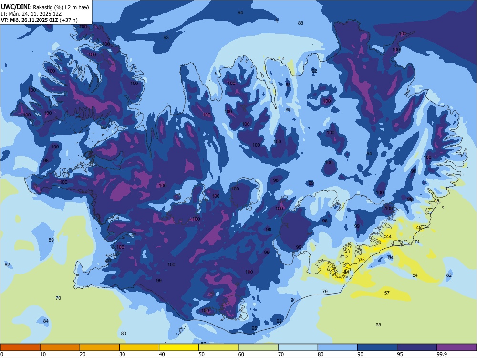Click the 0–10 dark orange legend swatch
The height and width of the screenshot is (358, 477).
(x=20, y=347)
